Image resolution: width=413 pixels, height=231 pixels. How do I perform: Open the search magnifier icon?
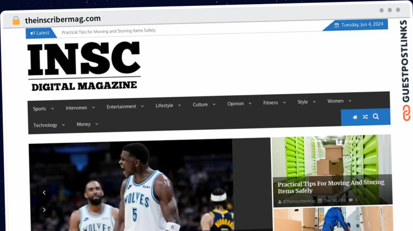(x=376, y=116)
